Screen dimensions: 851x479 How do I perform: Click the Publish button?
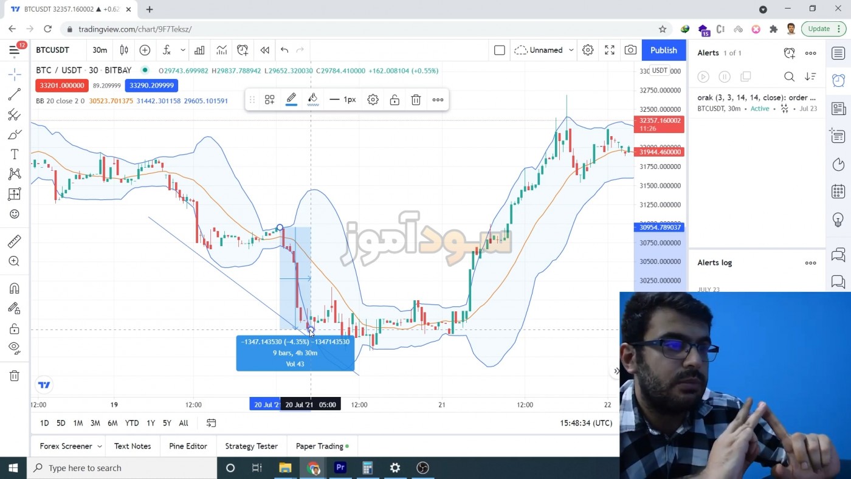coord(664,50)
